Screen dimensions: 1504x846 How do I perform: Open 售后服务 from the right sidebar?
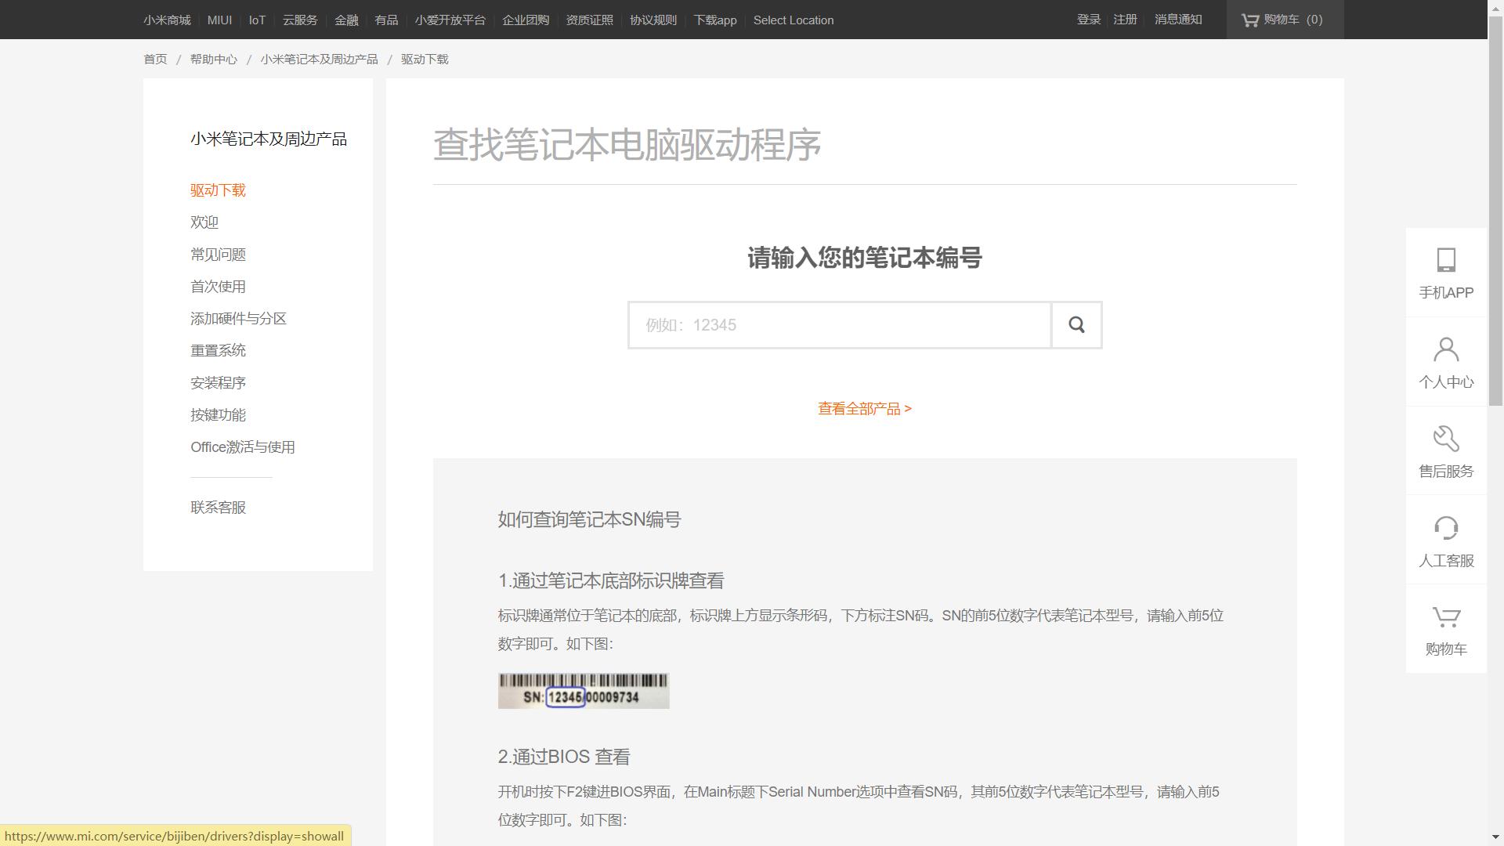click(1445, 450)
